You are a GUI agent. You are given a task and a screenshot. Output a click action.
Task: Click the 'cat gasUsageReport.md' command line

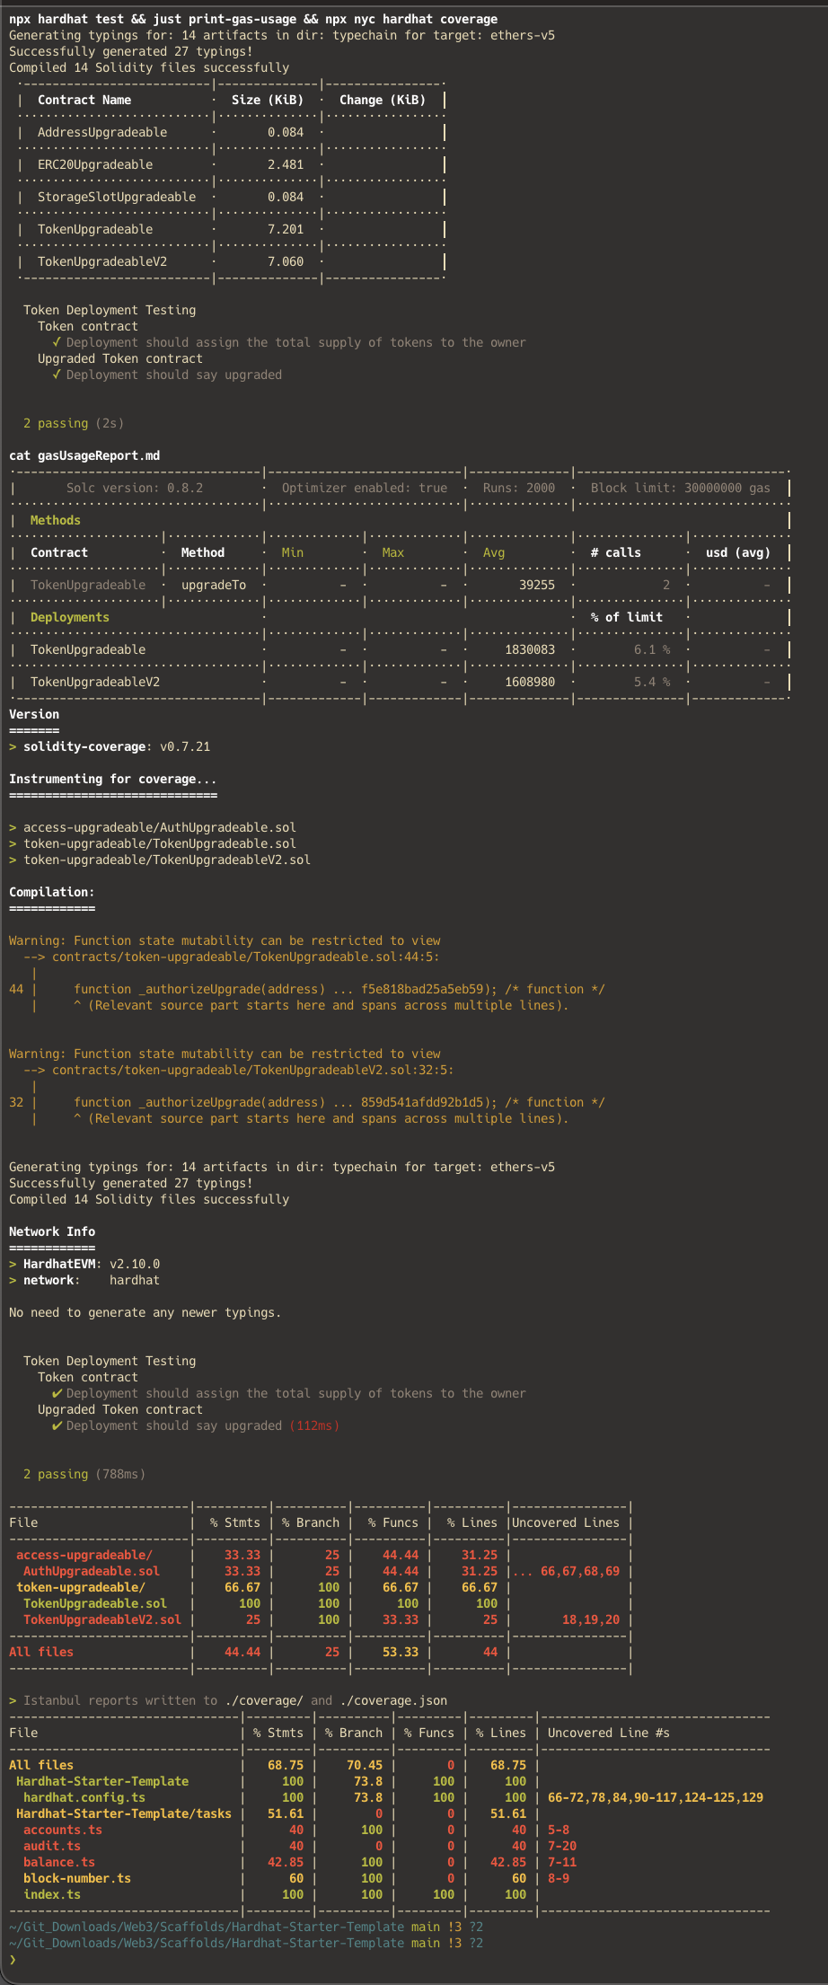click(84, 455)
